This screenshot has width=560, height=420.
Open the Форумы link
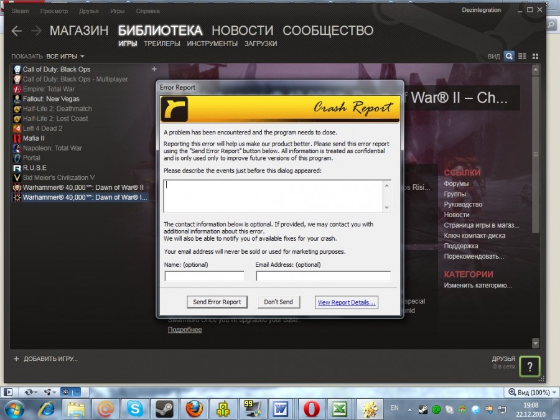pos(456,184)
